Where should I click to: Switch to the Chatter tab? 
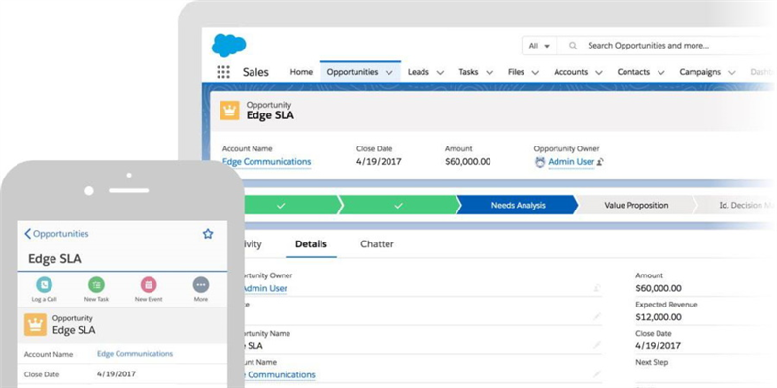coord(377,244)
